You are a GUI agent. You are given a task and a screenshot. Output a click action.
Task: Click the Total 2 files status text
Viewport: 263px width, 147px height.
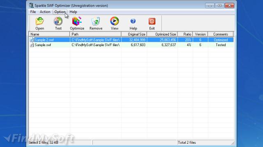[x=187, y=143]
